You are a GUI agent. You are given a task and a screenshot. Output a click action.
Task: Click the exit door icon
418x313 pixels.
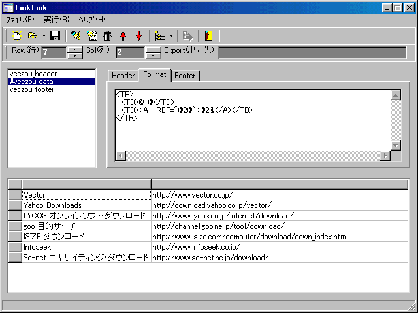tap(208, 36)
